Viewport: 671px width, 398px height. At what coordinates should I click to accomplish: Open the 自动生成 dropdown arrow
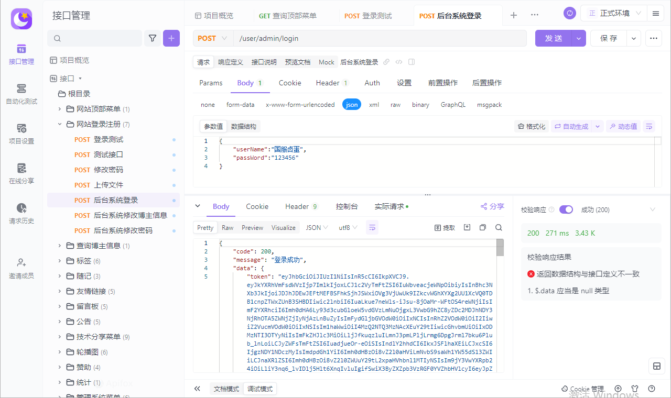(597, 126)
